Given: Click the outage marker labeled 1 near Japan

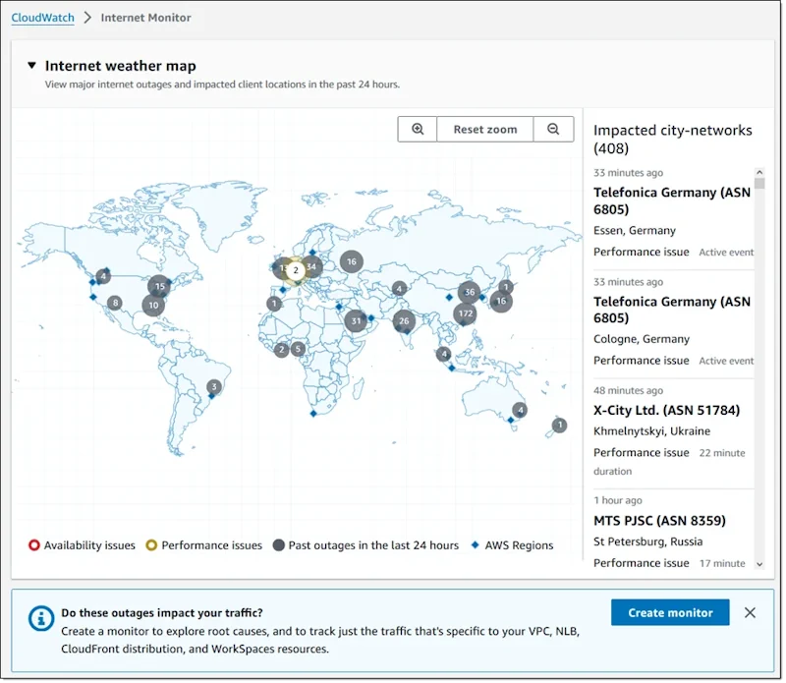Looking at the screenshot, I should (506, 287).
